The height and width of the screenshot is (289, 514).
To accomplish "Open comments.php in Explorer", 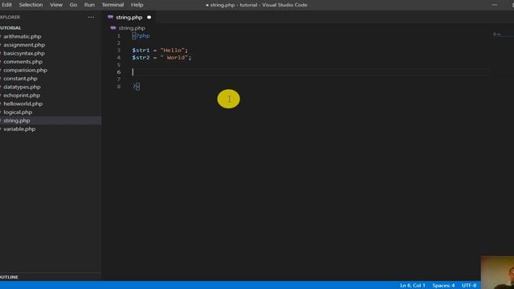I will [x=23, y=62].
